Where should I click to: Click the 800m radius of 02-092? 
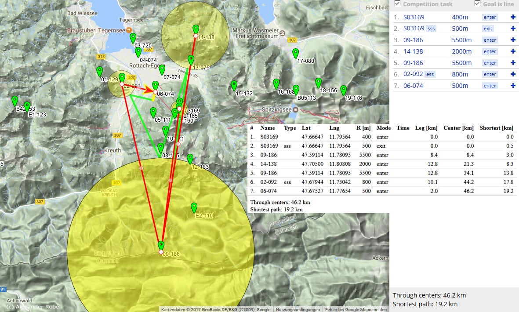click(x=460, y=74)
